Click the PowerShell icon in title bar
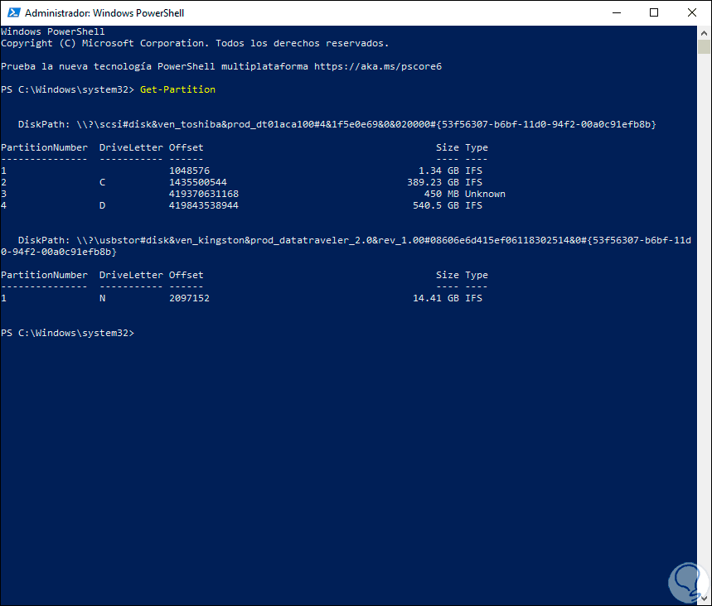The image size is (712, 606). pyautogui.click(x=13, y=12)
